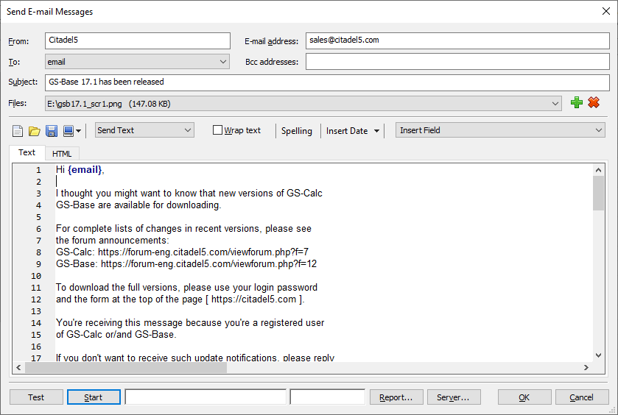The image size is (618, 415).
Task: Switch to the HTML tab
Action: tap(62, 154)
